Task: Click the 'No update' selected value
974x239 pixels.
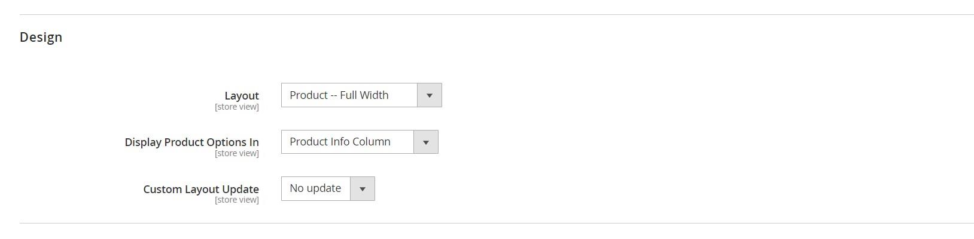Action: click(315, 188)
